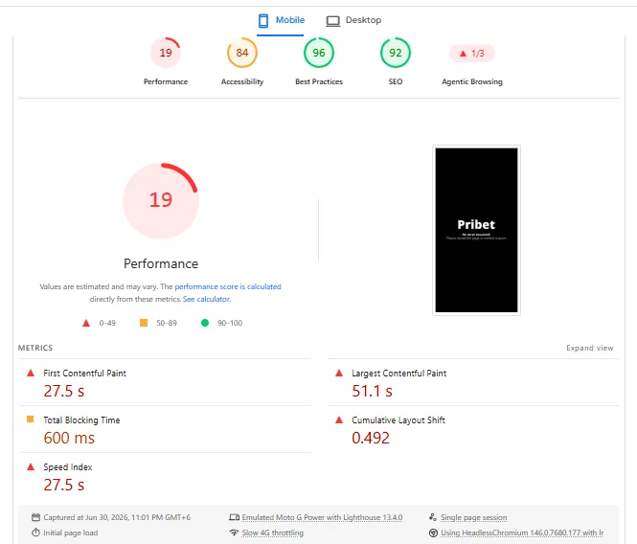The height and width of the screenshot is (544, 637).
Task: Click 'Single page session' info
Action: click(474, 517)
